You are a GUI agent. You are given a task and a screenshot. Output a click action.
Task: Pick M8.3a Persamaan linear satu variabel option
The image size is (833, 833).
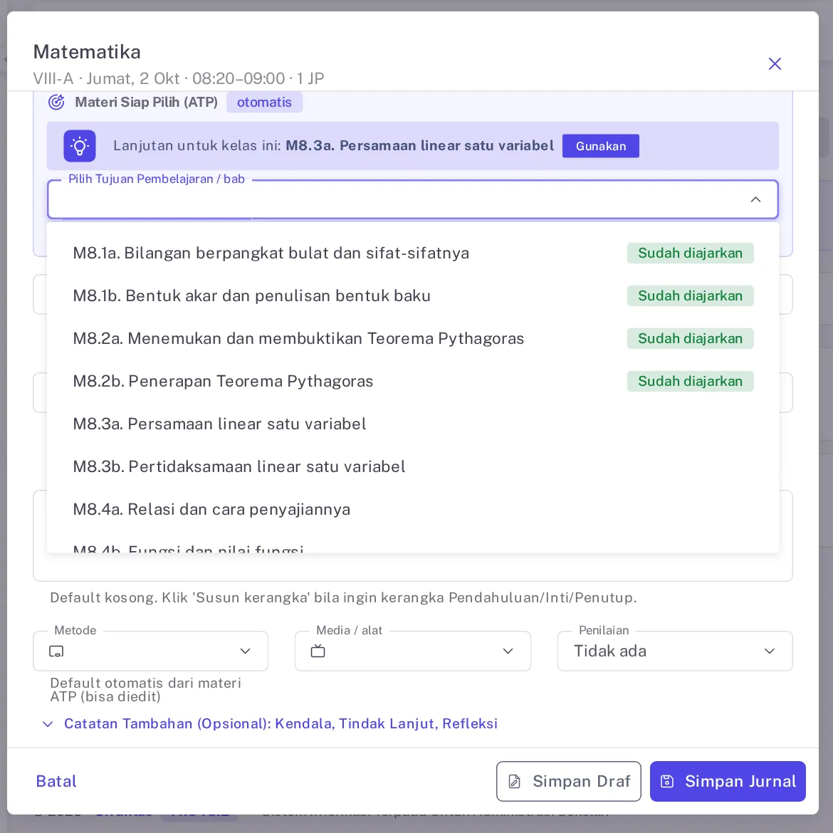point(413,424)
